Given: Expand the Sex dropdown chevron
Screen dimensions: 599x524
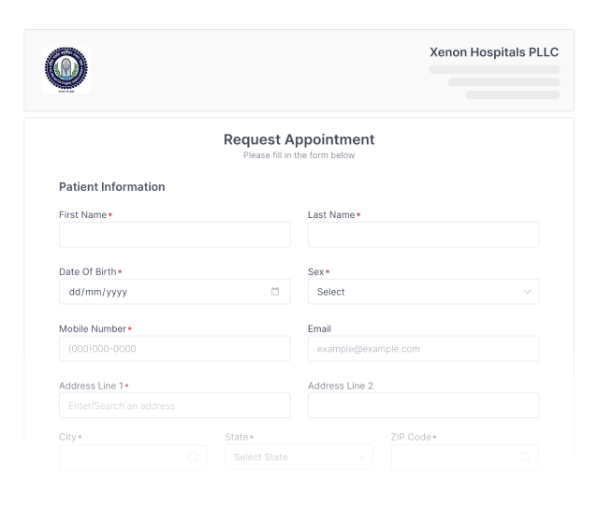Looking at the screenshot, I should coord(527,291).
